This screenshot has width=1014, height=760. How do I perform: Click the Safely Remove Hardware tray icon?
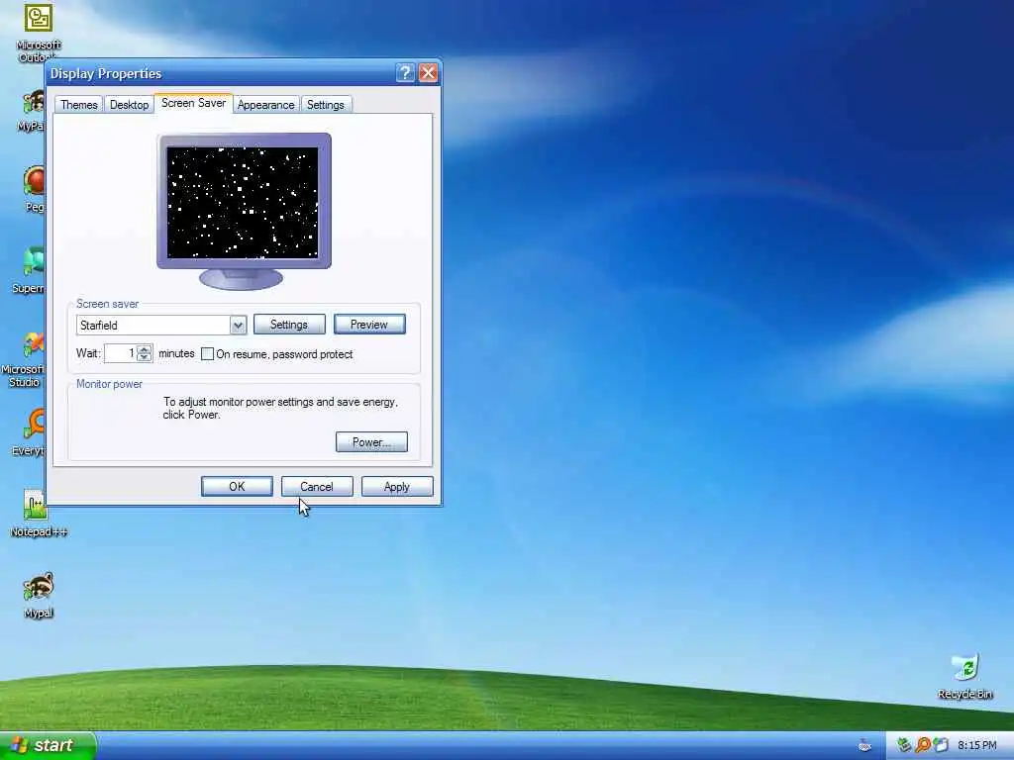[x=903, y=745]
